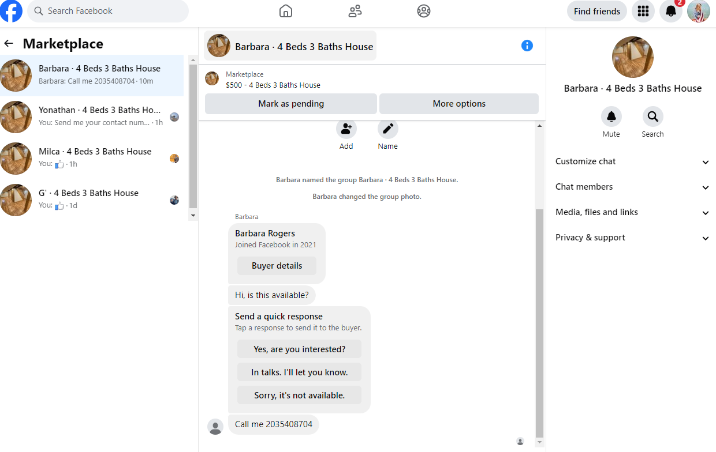Click the Marketplace heading text
Screen dimensions: 716x452
[x=63, y=44]
